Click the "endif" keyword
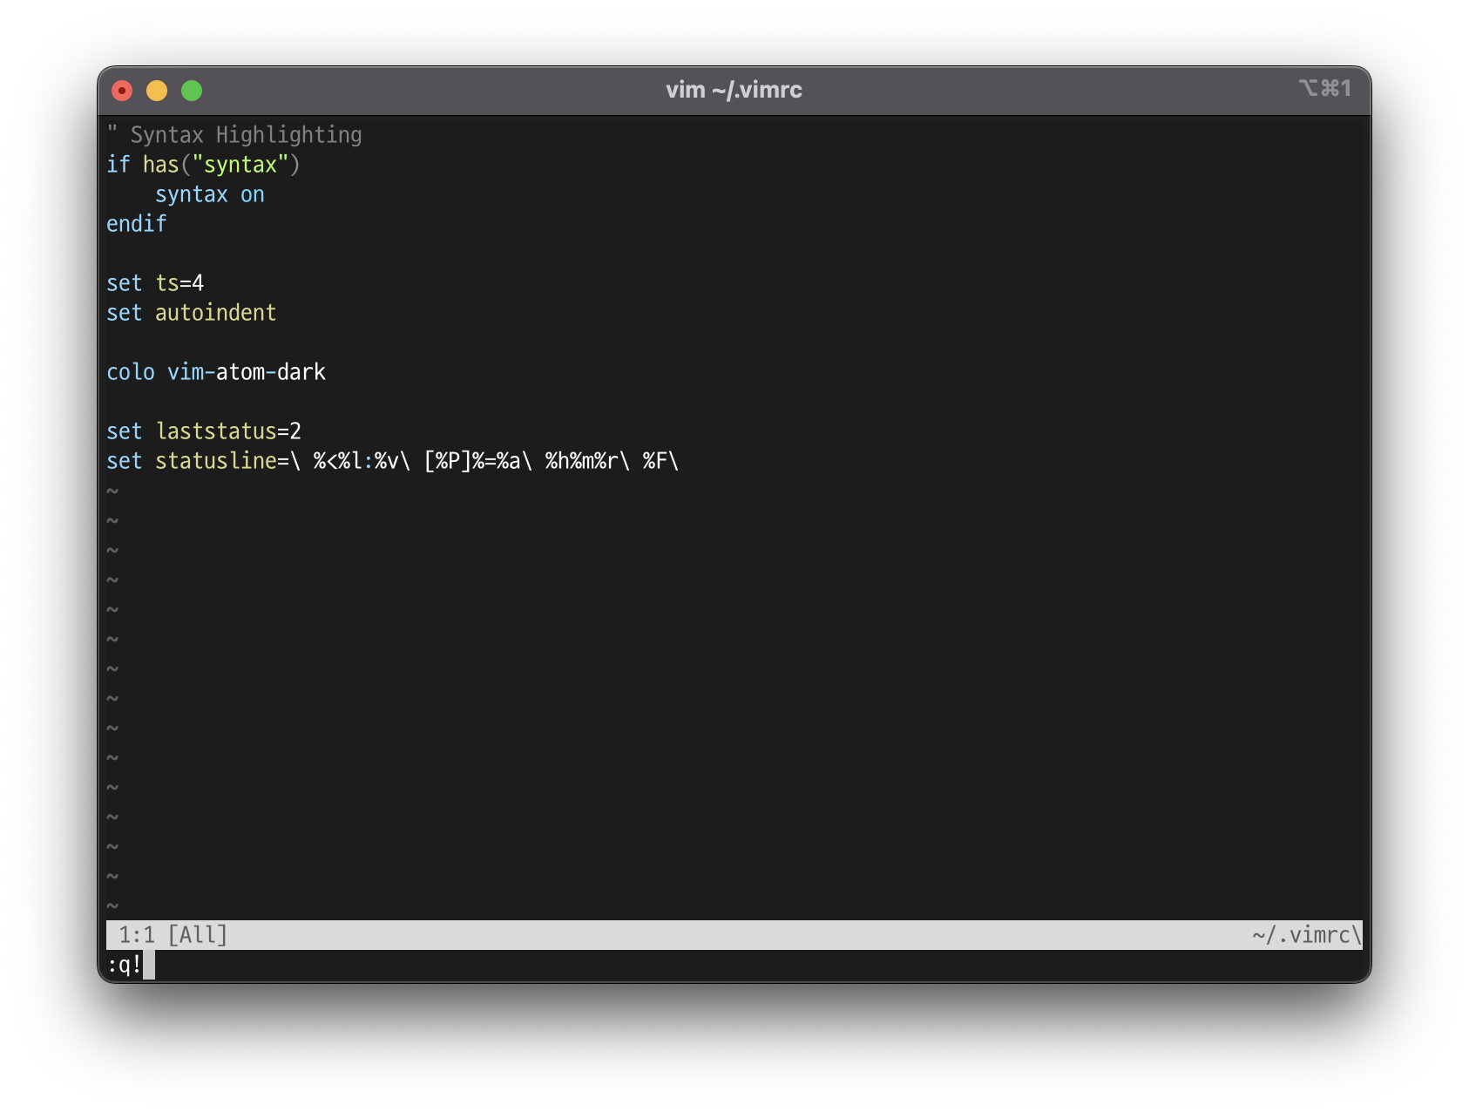The image size is (1469, 1112). point(137,224)
